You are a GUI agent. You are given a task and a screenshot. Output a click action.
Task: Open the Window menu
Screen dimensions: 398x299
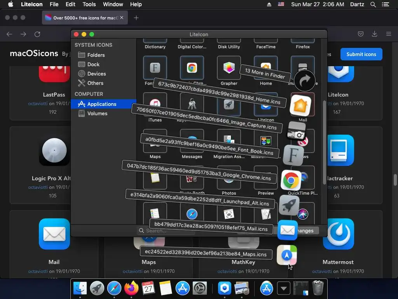pos(113,4)
